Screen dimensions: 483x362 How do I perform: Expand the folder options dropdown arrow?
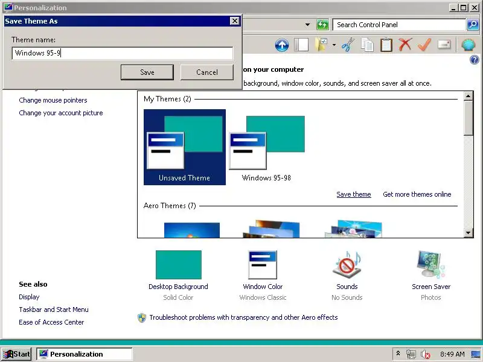coord(334,45)
